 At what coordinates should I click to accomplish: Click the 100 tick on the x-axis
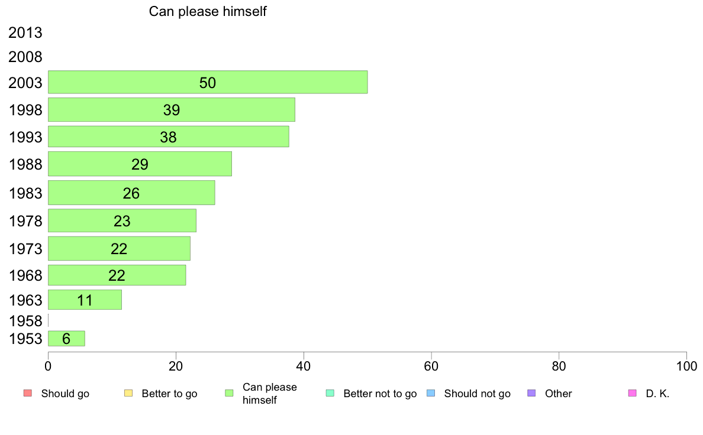[686, 366]
